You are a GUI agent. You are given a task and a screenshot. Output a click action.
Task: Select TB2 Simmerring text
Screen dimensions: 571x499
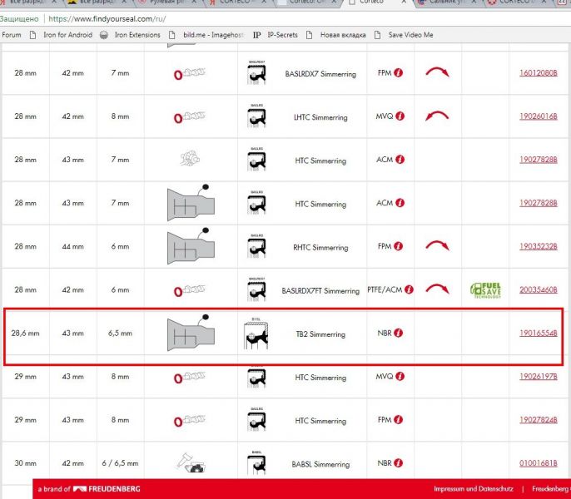point(320,334)
